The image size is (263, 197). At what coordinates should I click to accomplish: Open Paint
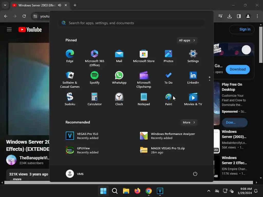(168, 99)
